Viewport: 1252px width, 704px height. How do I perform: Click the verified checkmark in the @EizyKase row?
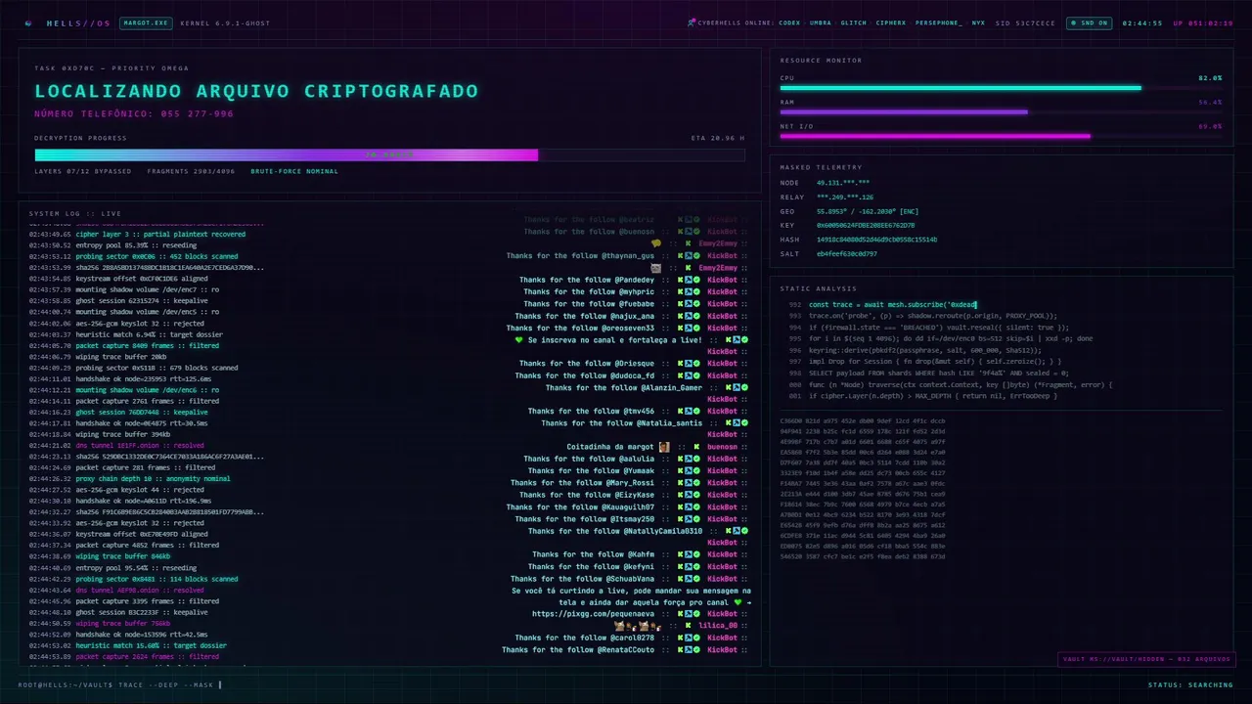point(696,495)
